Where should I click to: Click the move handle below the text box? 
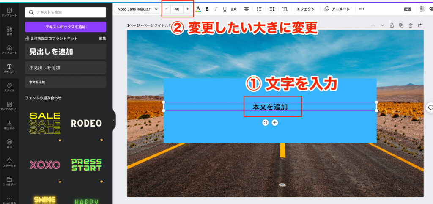pyautogui.click(x=275, y=123)
